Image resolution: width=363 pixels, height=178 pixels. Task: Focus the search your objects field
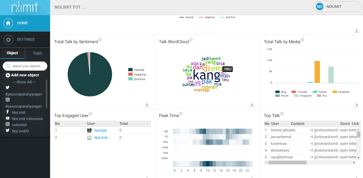(x=25, y=66)
